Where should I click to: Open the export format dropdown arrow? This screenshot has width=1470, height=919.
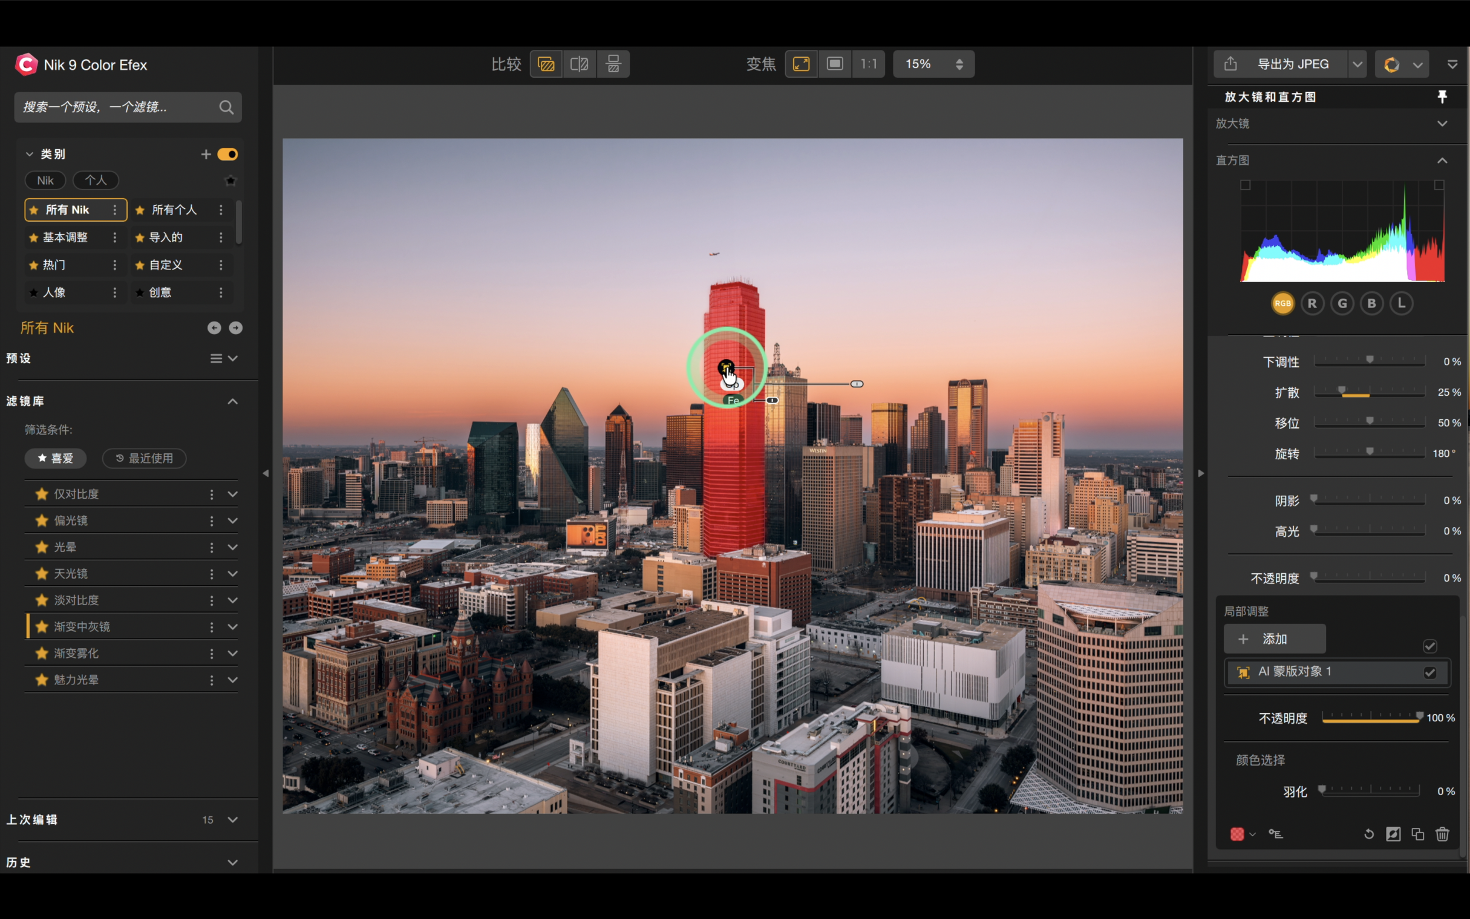(1357, 64)
